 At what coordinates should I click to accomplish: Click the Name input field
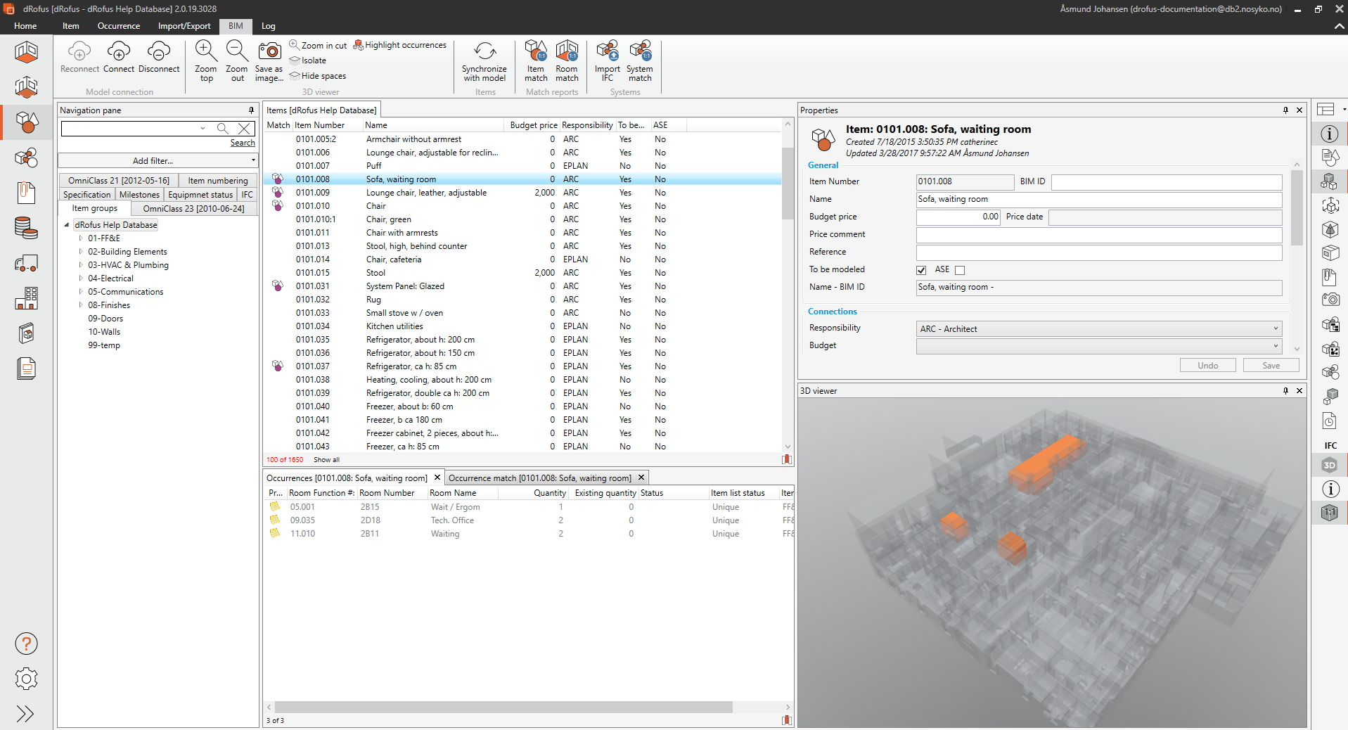tap(1098, 200)
